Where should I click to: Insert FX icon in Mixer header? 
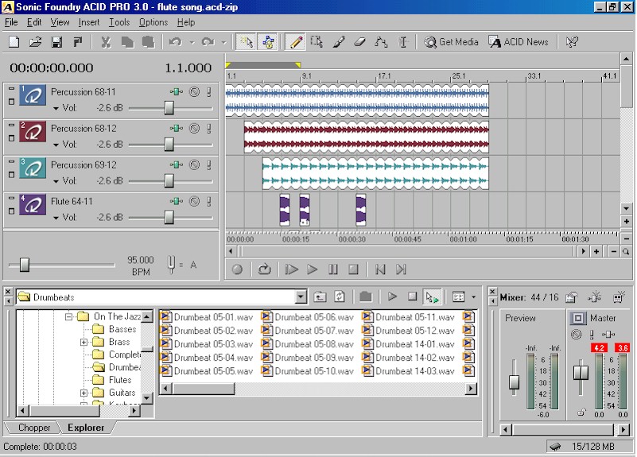(x=594, y=297)
